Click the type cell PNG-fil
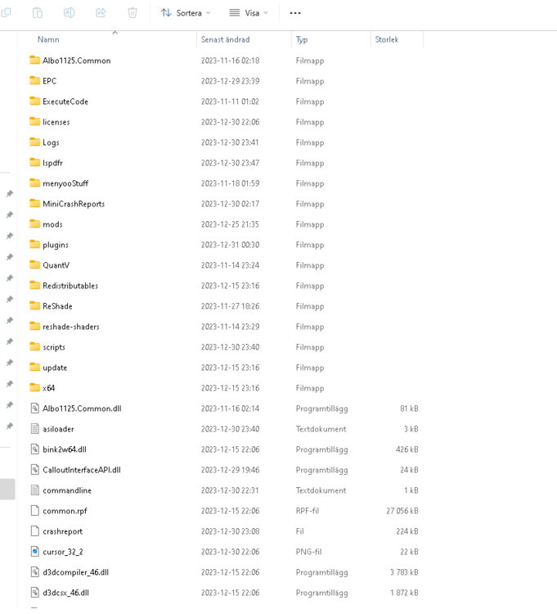557x614 pixels. coord(308,552)
